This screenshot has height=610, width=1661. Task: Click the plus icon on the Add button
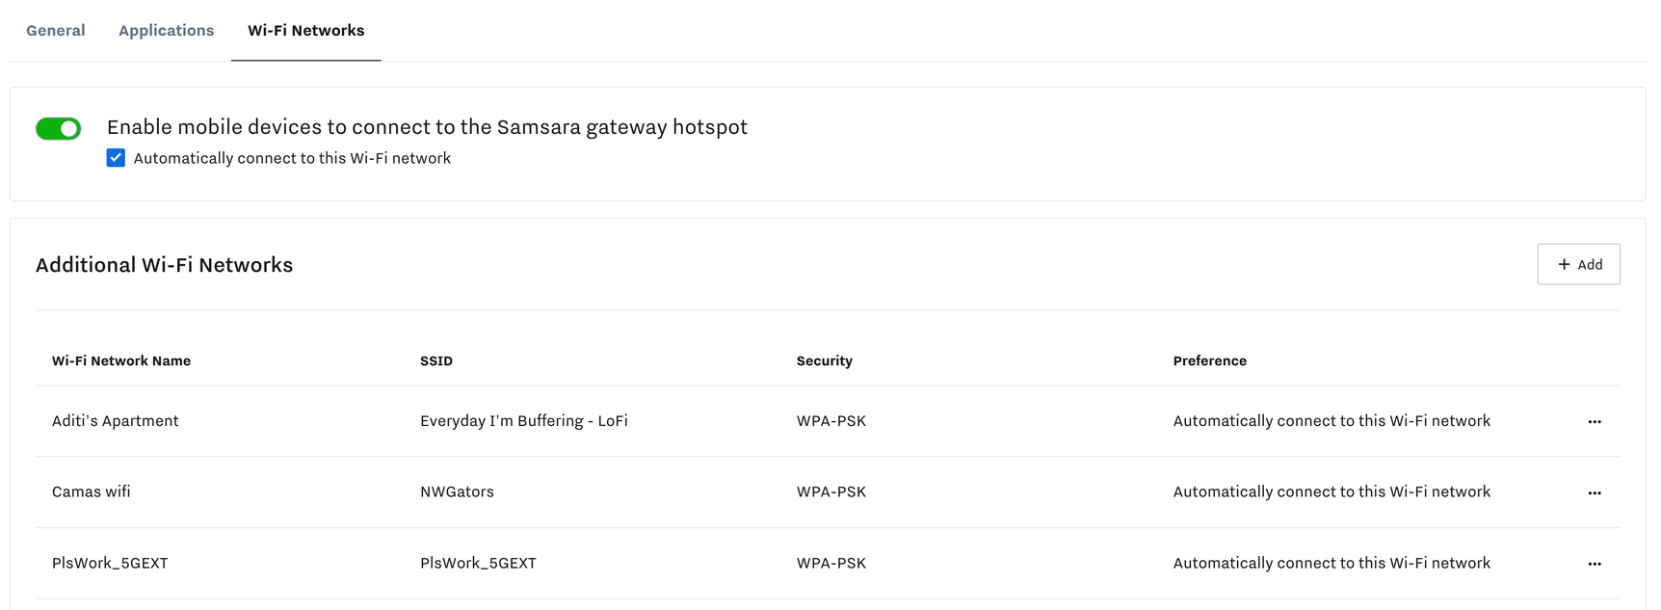coord(1563,263)
